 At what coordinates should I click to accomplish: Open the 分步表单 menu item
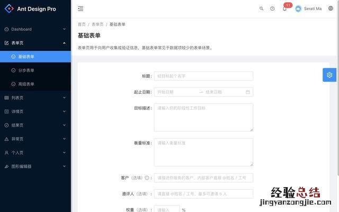pos(35,70)
